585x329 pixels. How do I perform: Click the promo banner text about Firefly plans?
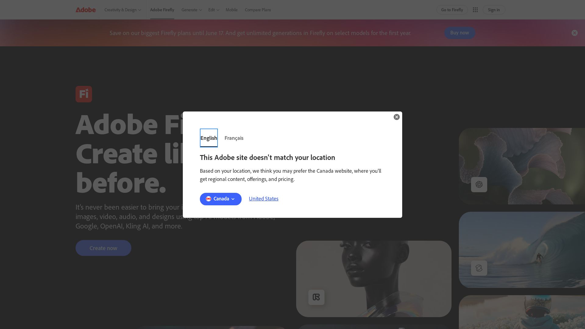click(260, 33)
